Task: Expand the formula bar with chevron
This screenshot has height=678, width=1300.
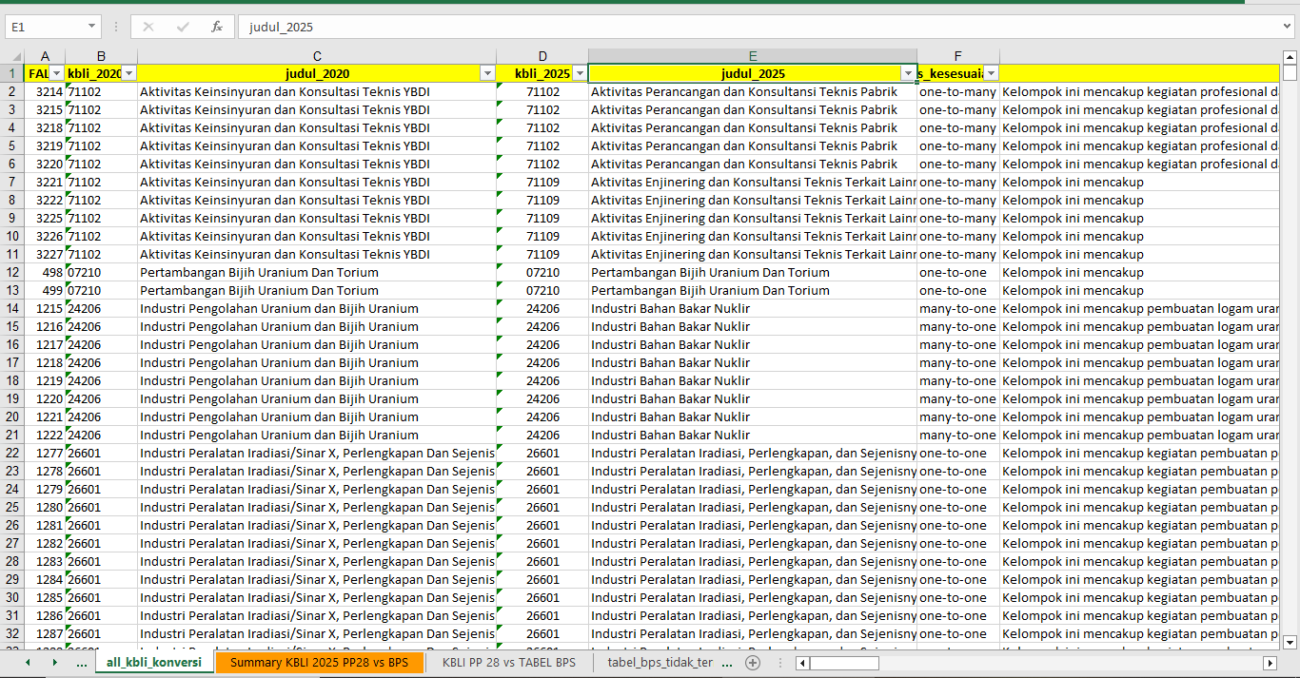Action: [x=1288, y=27]
